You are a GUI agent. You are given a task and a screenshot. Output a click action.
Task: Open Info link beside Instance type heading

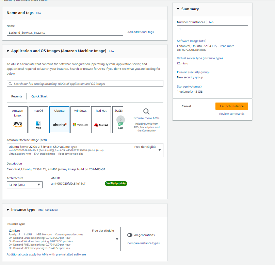[x=40, y=210]
